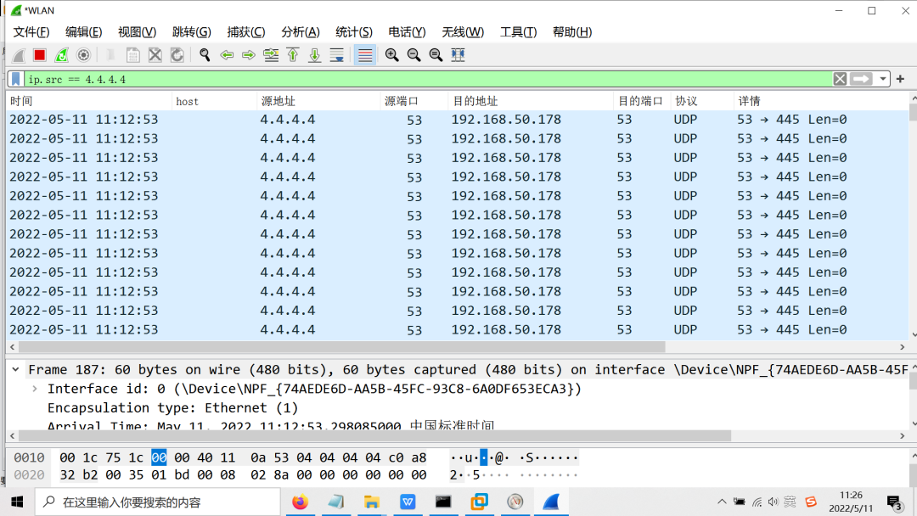Collapse the Frame 187 tree node
The image size is (917, 516).
[x=16, y=370]
